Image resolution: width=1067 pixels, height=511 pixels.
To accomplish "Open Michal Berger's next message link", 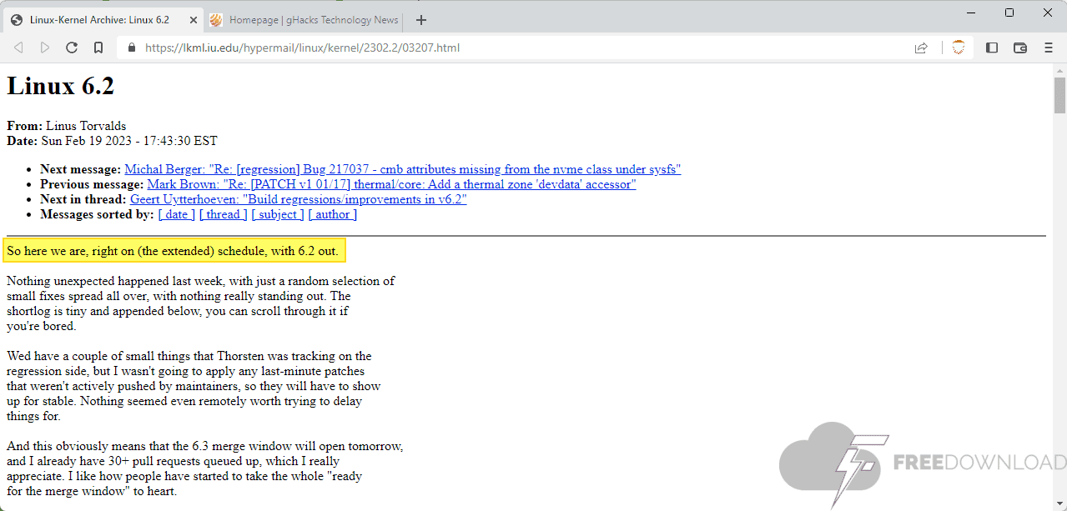I will point(402,169).
